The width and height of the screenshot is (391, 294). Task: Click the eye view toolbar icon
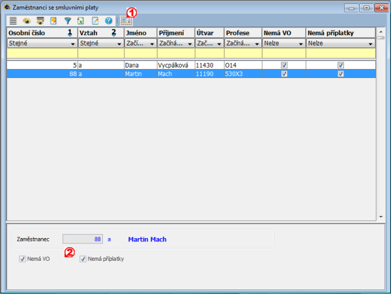[27, 21]
